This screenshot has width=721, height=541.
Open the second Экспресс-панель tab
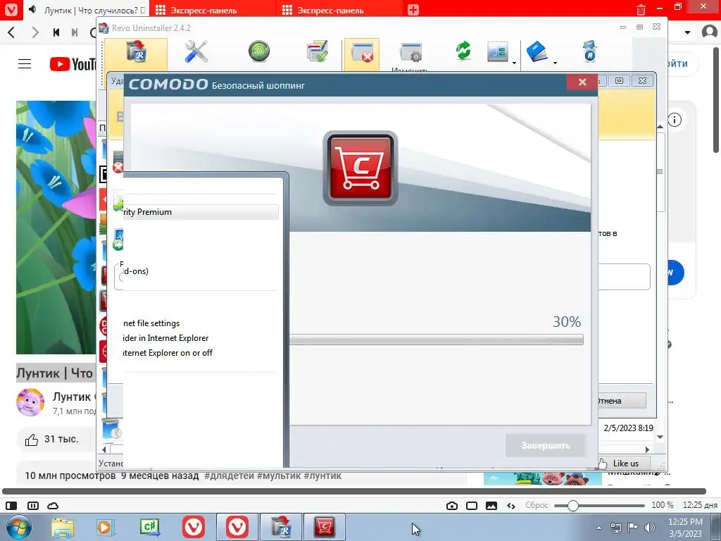[x=330, y=10]
